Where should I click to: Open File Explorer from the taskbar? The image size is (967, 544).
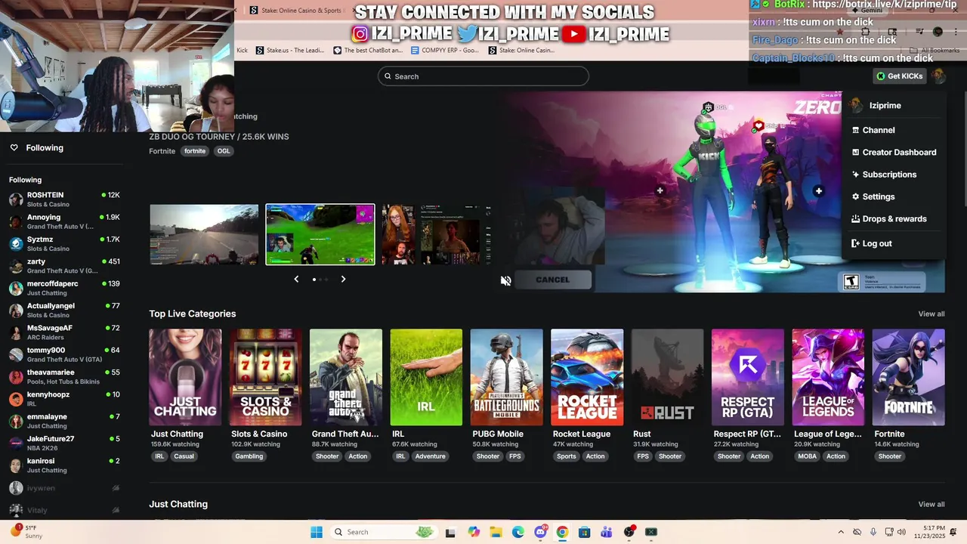tap(496, 532)
